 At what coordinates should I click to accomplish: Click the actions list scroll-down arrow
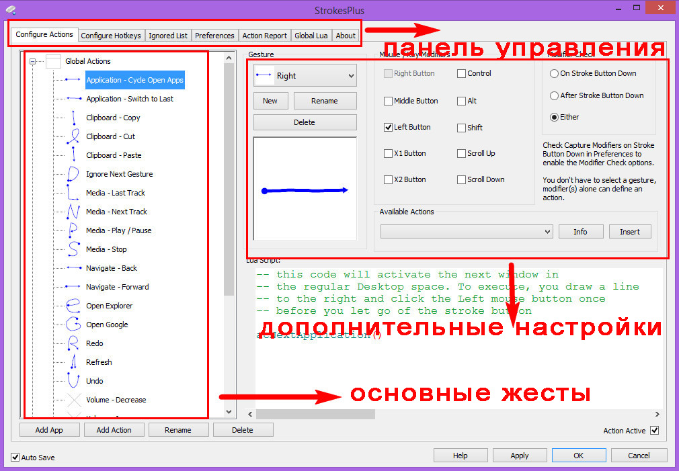coord(229,412)
